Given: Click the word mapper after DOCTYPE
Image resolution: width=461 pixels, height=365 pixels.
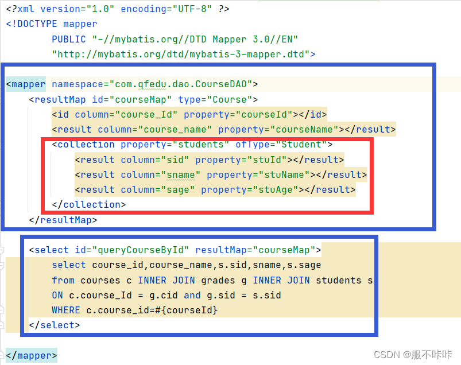Looking at the screenshot, I should (80, 24).
